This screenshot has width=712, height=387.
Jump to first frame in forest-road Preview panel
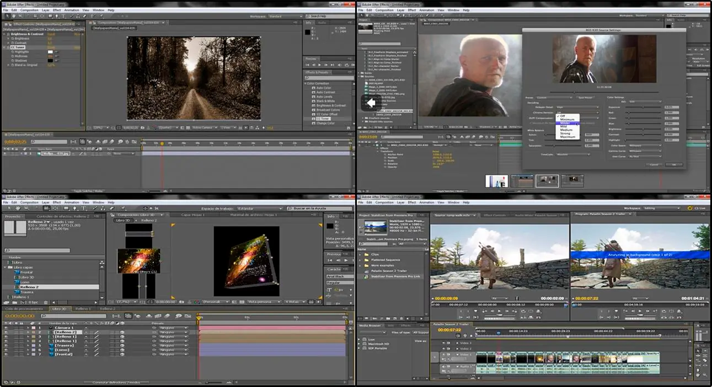tap(307, 65)
